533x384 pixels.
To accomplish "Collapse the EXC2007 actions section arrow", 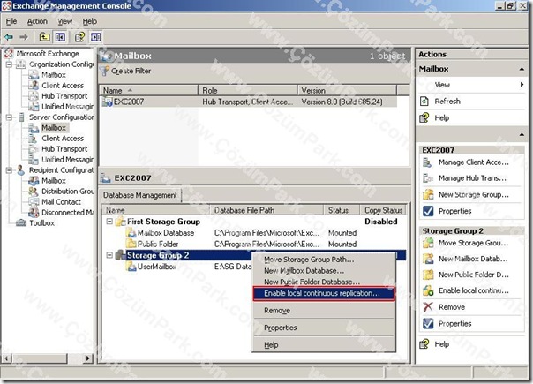I will click(522, 135).
